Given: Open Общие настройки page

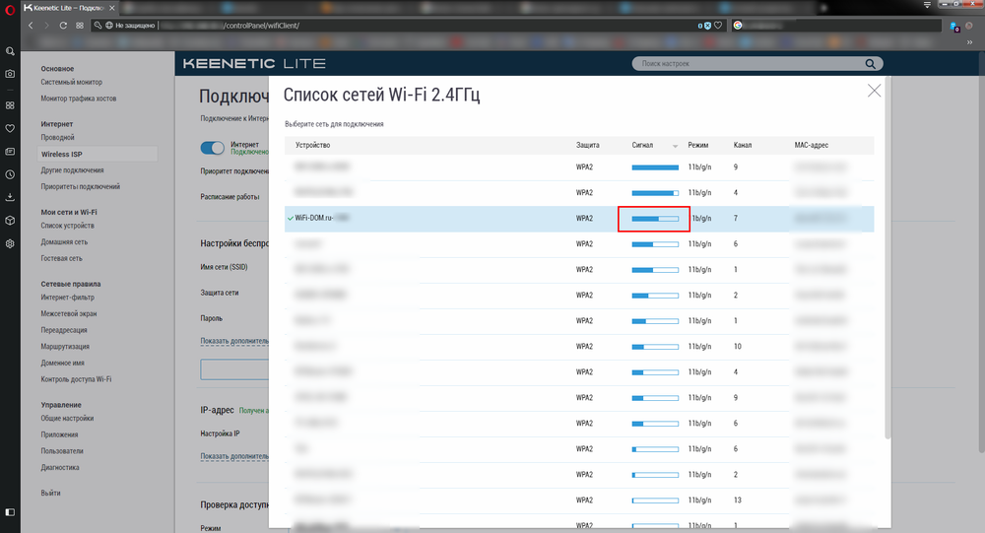Looking at the screenshot, I should tap(67, 418).
